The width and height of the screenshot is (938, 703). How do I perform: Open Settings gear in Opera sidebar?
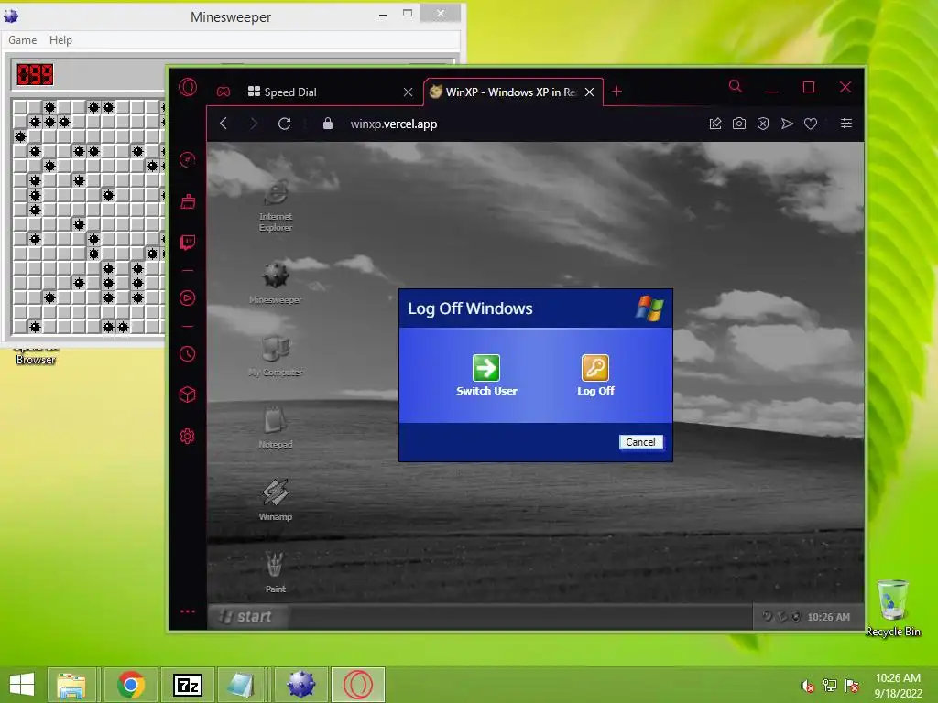click(x=188, y=437)
